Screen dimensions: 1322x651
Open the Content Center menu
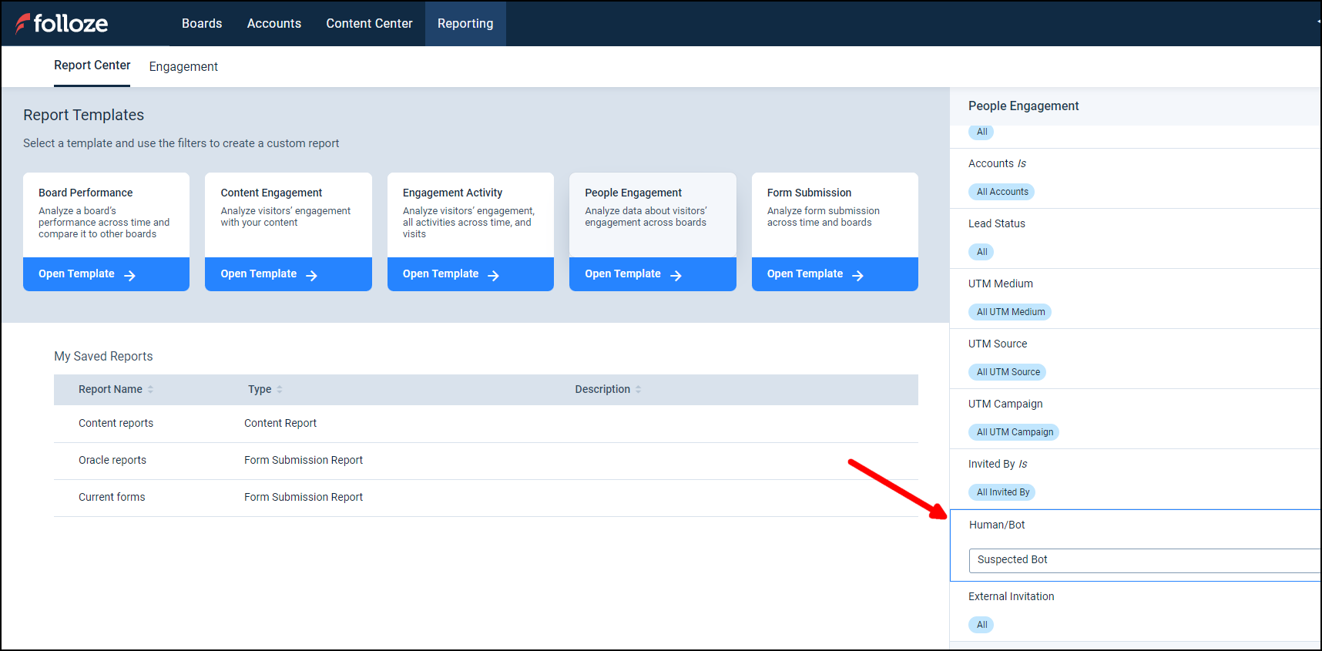pyautogui.click(x=369, y=24)
